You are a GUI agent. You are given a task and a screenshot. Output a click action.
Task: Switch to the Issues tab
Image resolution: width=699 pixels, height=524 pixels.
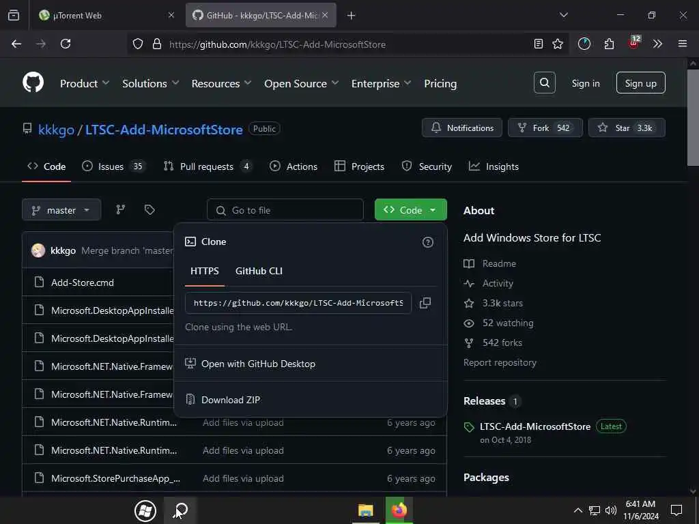[x=114, y=166]
